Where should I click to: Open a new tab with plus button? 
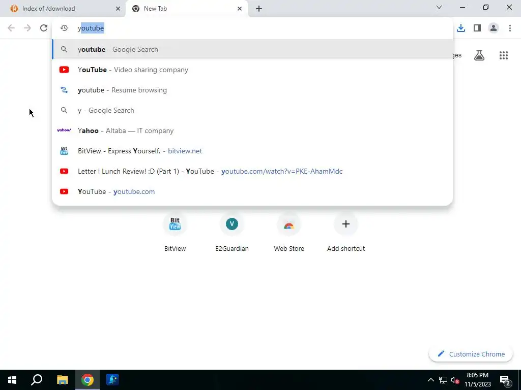point(259,9)
